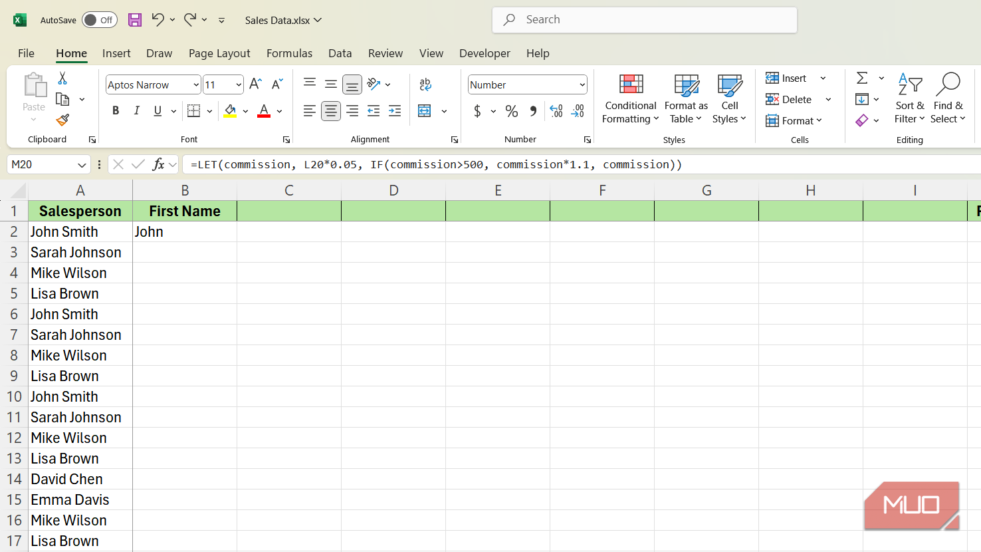Decrease font size with smaller A icon

point(277,84)
